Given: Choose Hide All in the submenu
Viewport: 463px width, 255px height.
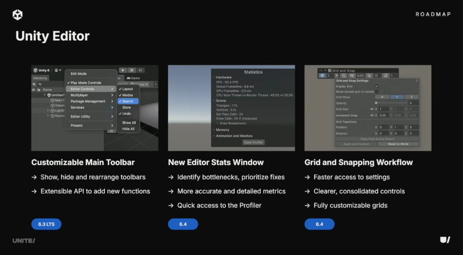Looking at the screenshot, I should coord(128,129).
